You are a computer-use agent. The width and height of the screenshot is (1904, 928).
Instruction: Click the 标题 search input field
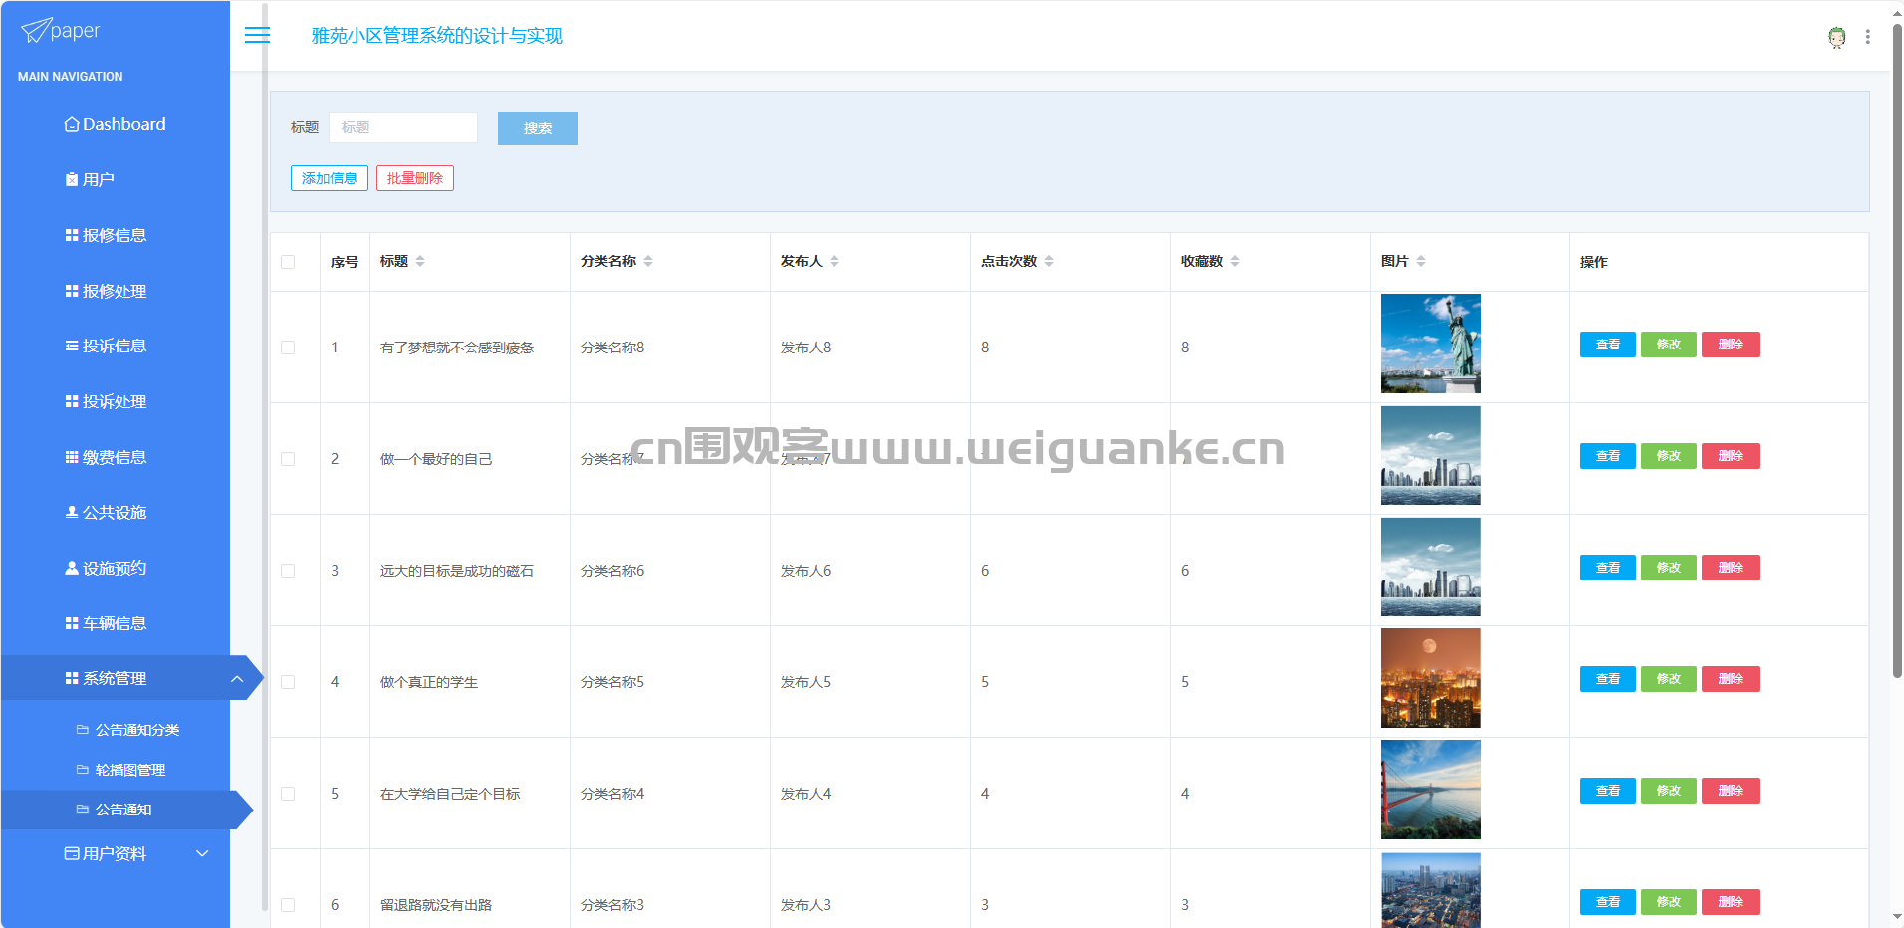point(403,127)
